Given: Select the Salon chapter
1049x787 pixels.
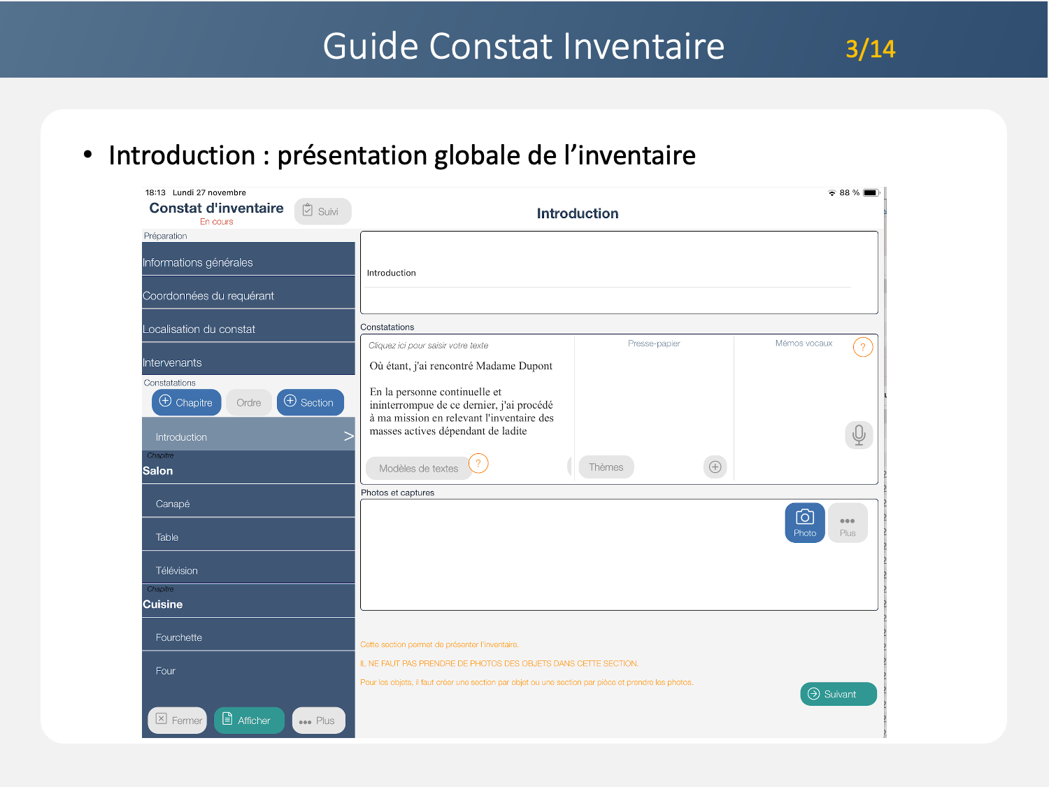Looking at the screenshot, I should click(x=248, y=470).
